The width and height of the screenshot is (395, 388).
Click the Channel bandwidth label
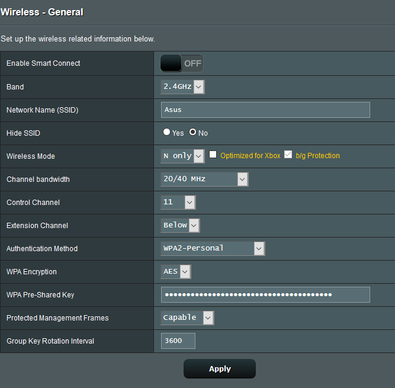pos(38,179)
